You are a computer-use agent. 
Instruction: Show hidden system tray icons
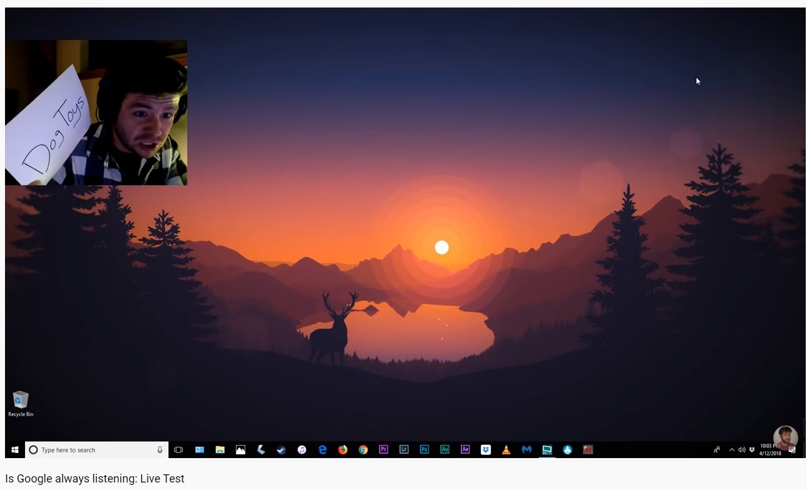coord(732,450)
